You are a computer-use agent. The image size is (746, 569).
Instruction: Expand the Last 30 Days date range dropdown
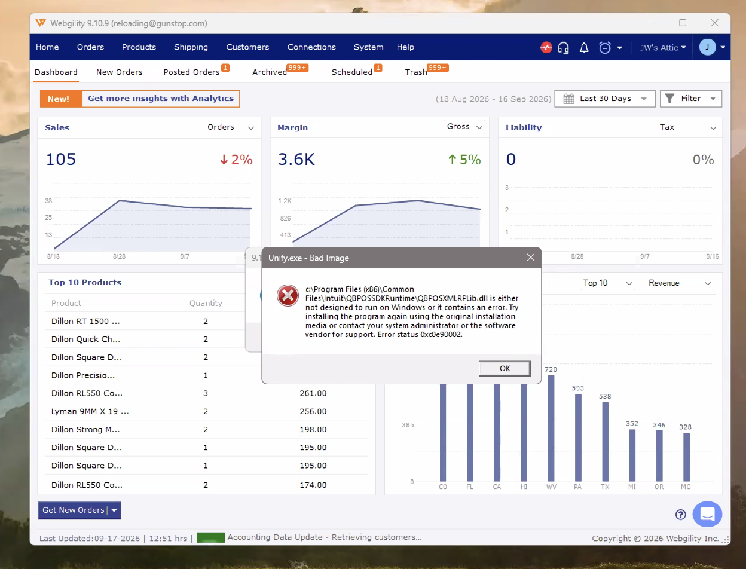pyautogui.click(x=605, y=99)
